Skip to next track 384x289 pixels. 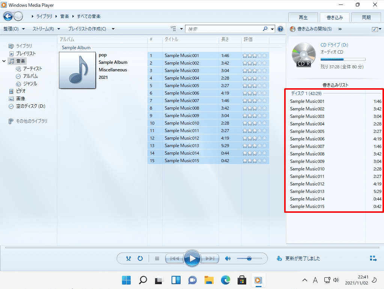click(x=209, y=258)
